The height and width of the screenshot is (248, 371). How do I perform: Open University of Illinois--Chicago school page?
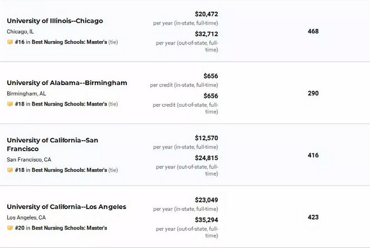pos(55,21)
